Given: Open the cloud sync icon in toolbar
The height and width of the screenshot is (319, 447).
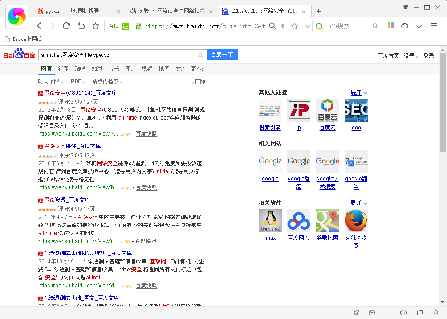Looking at the screenshot, I should (404, 26).
